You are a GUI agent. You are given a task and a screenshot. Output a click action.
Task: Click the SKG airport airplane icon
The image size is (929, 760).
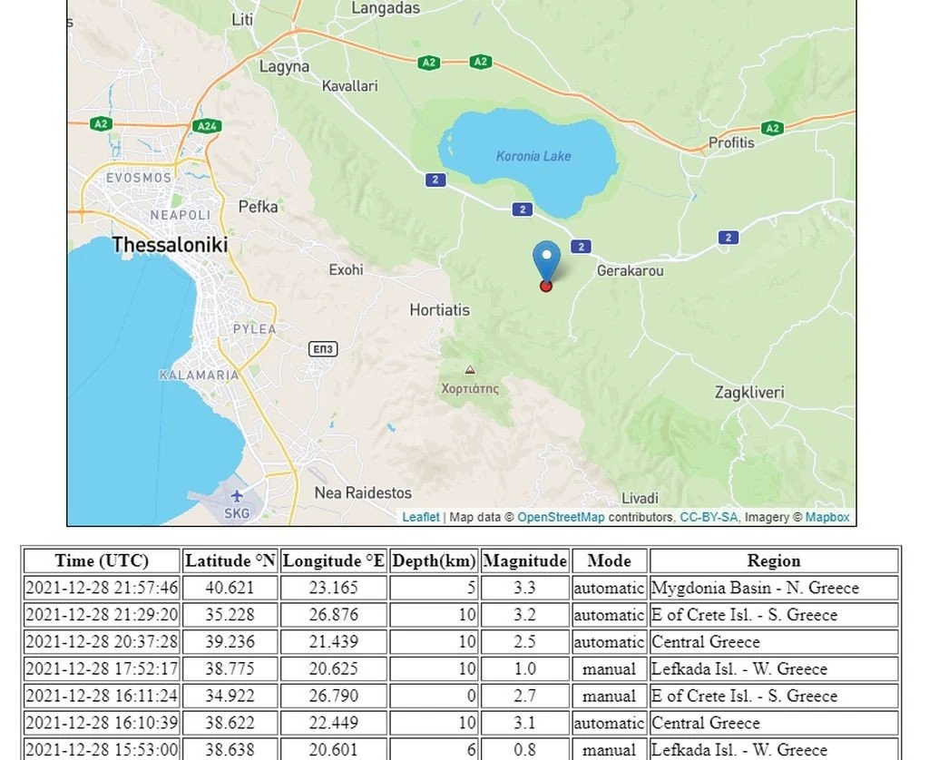coord(237,496)
